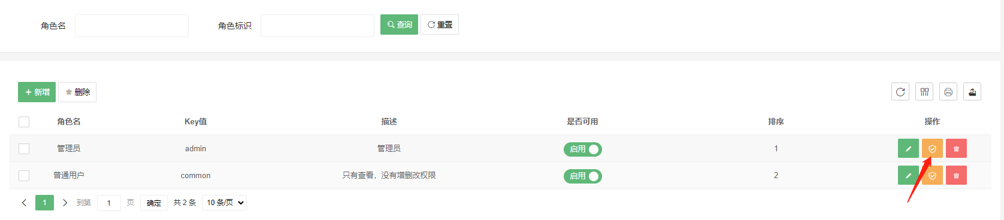1004x220 pixels.
Task: Open permissions shield for 普通用户 row
Action: [932, 175]
